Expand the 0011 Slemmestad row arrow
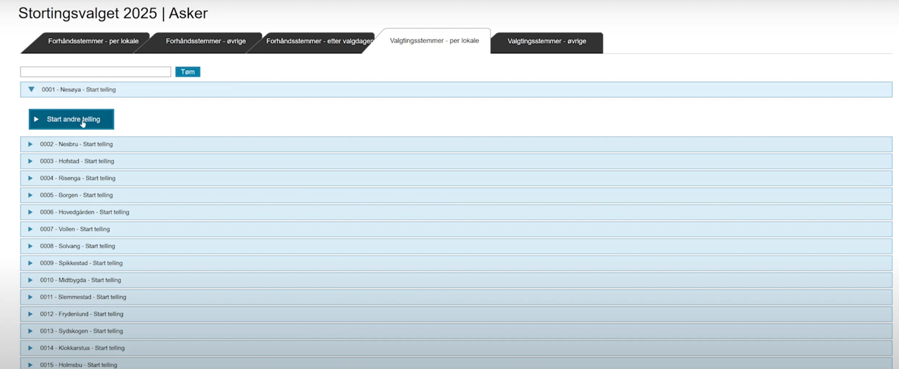Screen dimensions: 899x369 click(30, 297)
